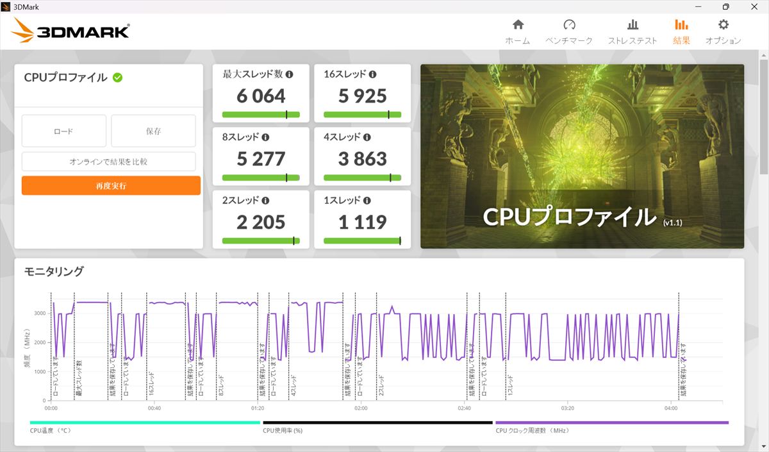This screenshot has height=452, width=769.
Task: Click info icon next to 8スレッド
Action: tap(265, 137)
